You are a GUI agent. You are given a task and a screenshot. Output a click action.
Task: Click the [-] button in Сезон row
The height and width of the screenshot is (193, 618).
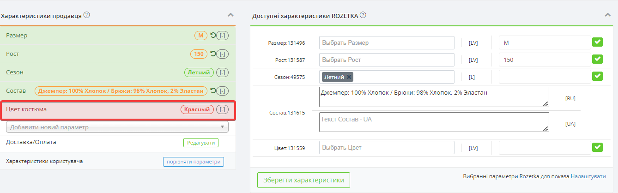click(223, 72)
